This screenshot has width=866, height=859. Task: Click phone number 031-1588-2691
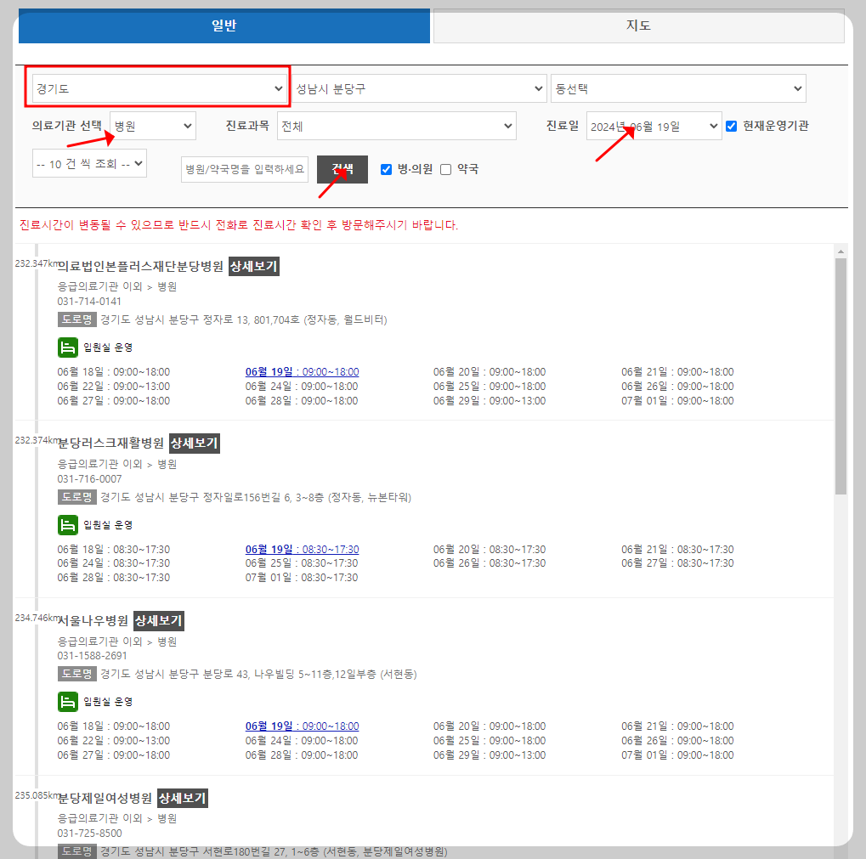(x=93, y=655)
